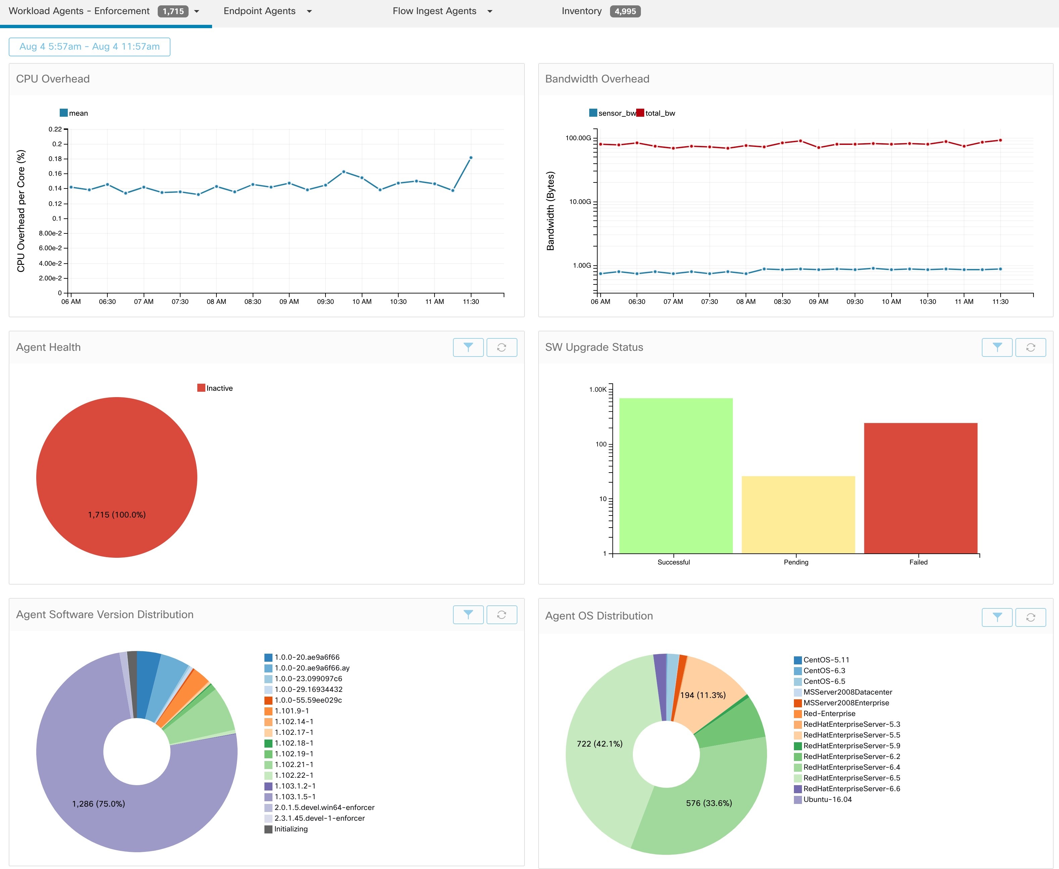Select legend entry 2.3.1.45.devel-1-enforcer
The image size is (1059, 869).
[314, 818]
